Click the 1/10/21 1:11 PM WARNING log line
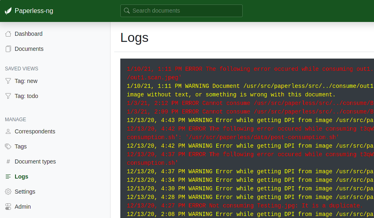 [250, 86]
